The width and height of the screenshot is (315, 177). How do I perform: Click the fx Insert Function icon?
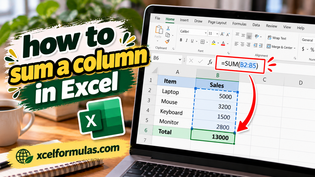(210, 62)
